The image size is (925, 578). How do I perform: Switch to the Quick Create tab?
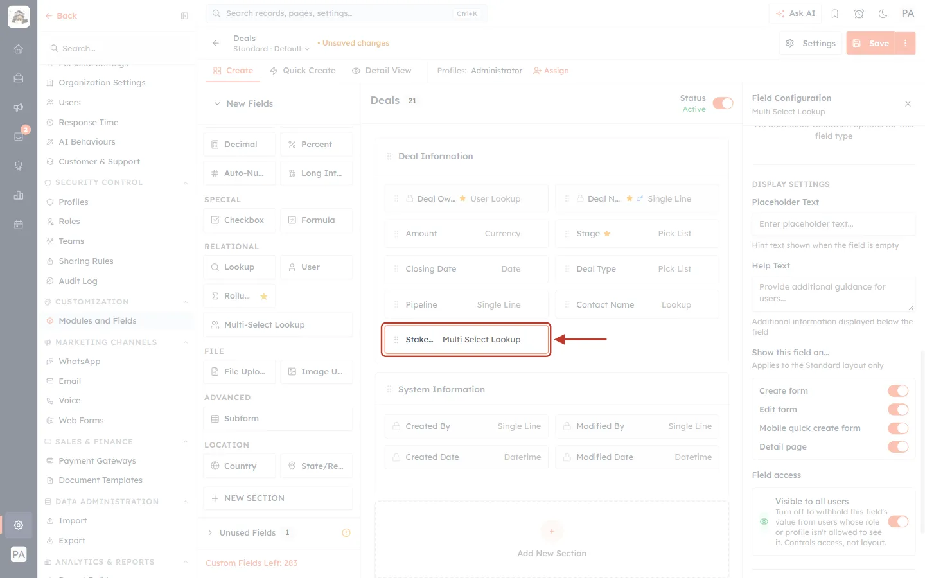pyautogui.click(x=303, y=71)
